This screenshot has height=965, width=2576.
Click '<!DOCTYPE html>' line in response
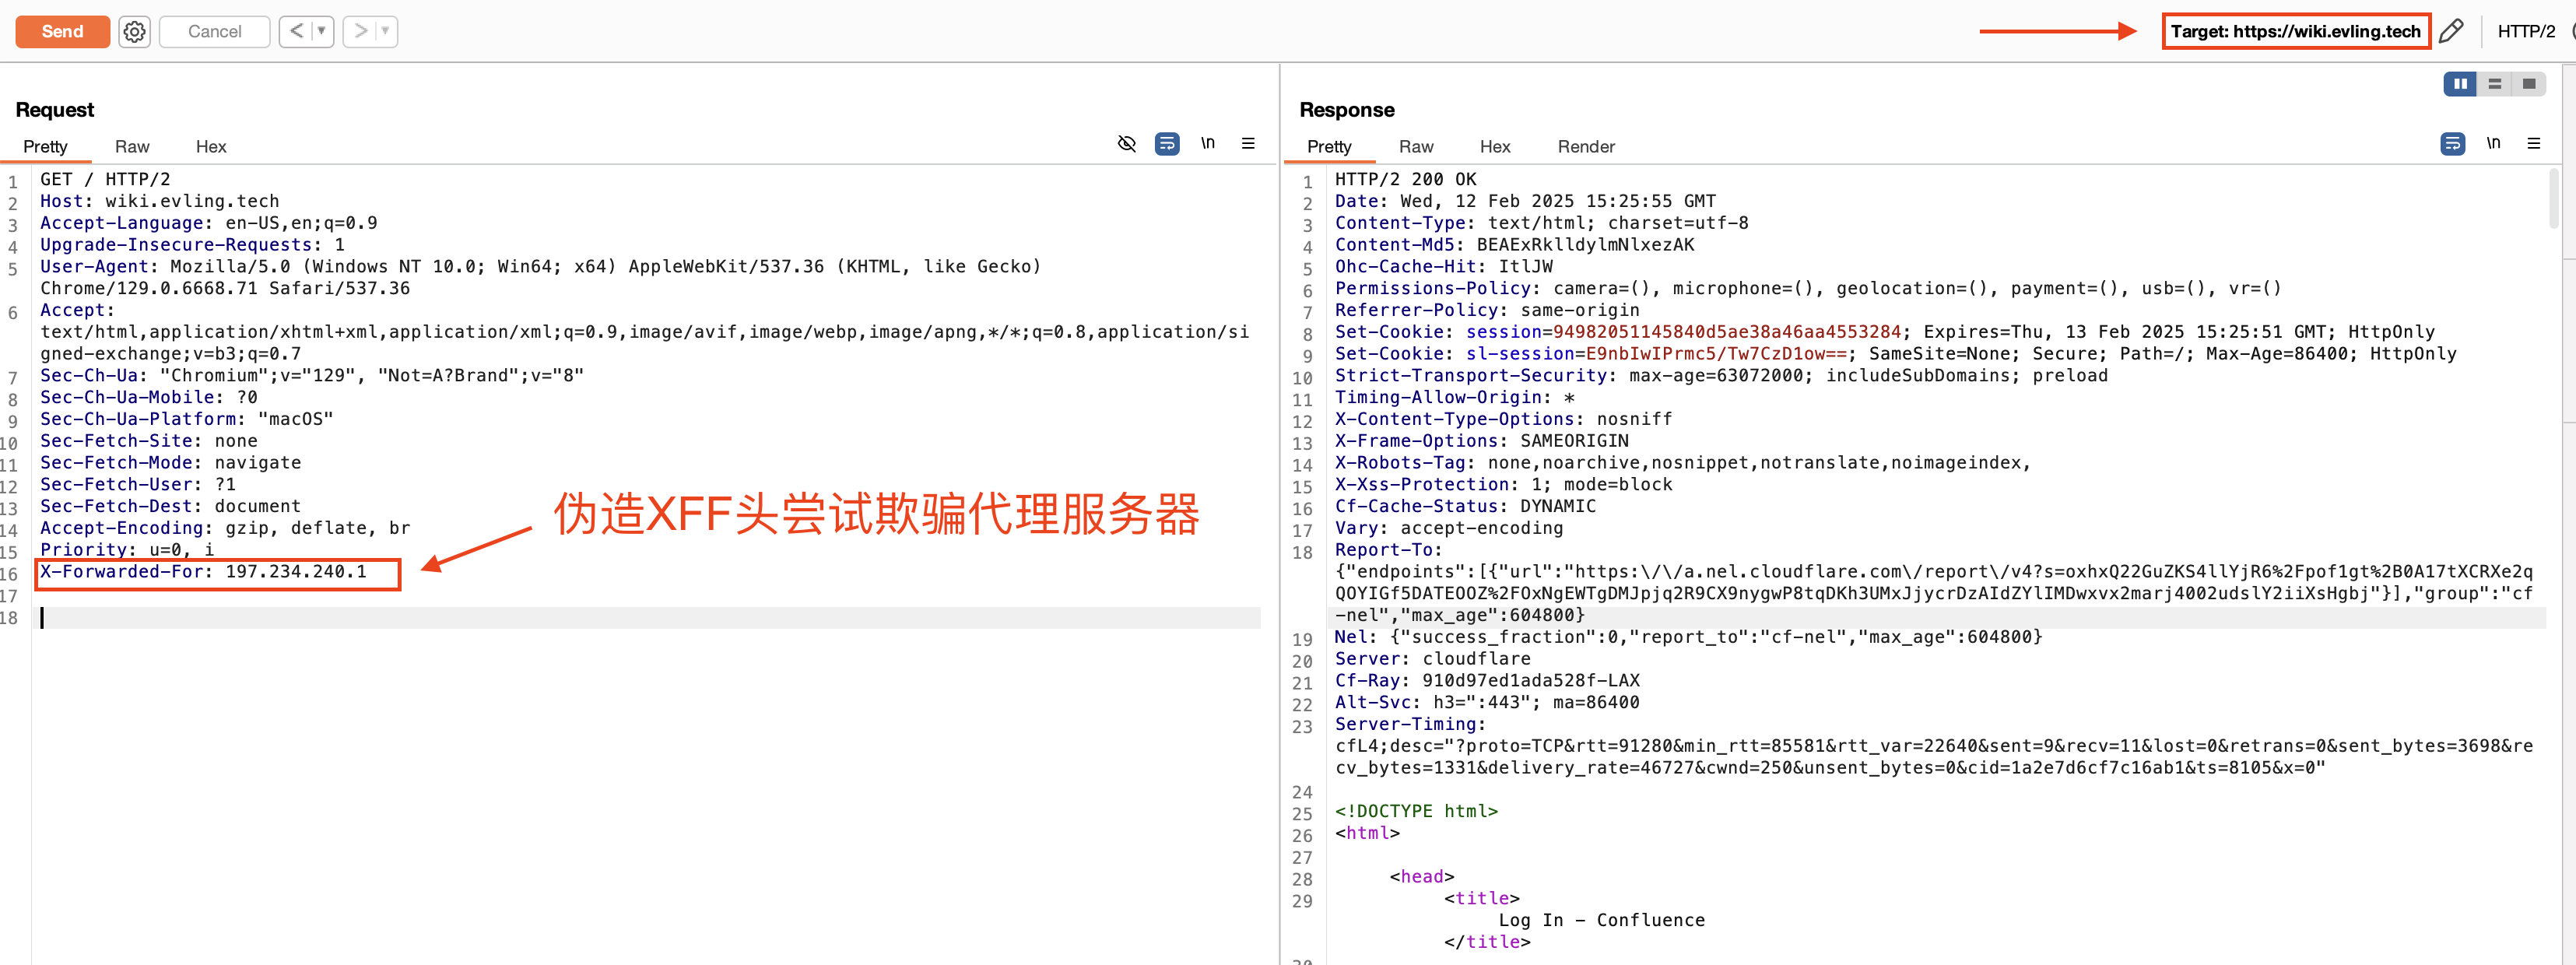(1416, 811)
